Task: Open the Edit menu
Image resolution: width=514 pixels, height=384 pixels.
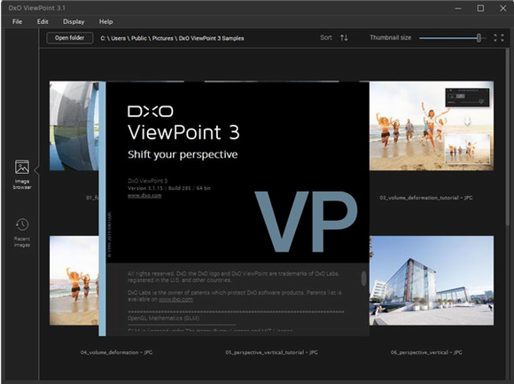Action: [43, 21]
